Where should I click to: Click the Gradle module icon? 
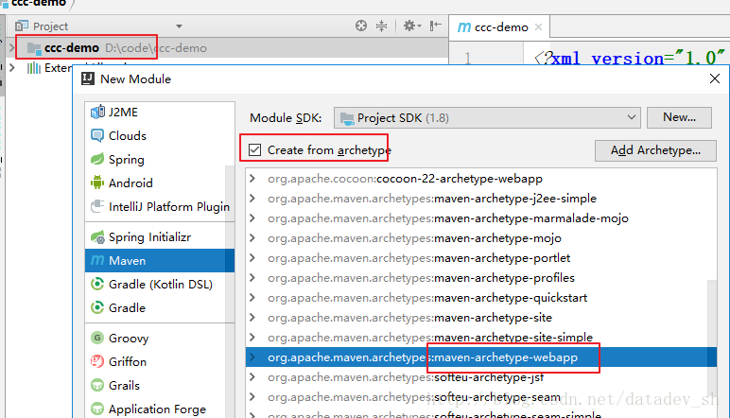(97, 307)
